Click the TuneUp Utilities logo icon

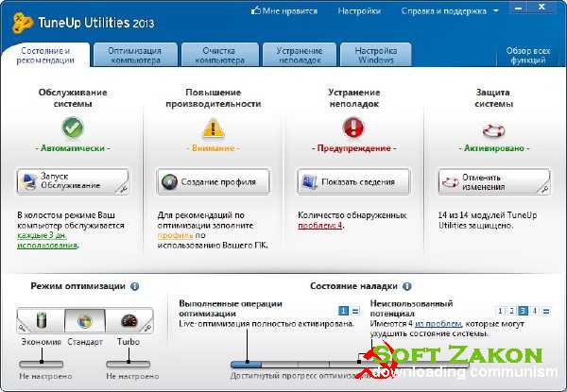click(x=23, y=23)
